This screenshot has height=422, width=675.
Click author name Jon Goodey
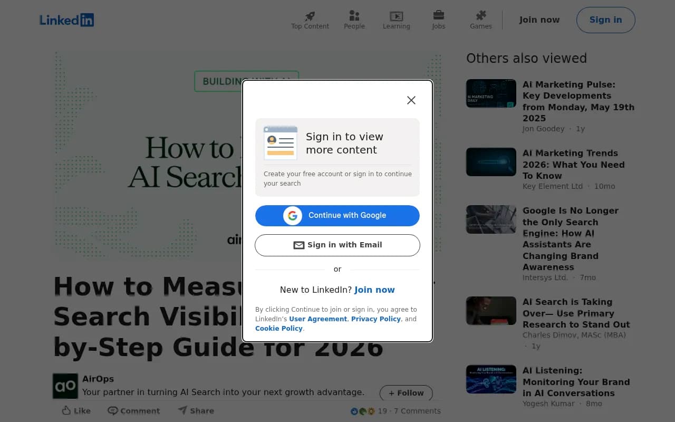[543, 129]
